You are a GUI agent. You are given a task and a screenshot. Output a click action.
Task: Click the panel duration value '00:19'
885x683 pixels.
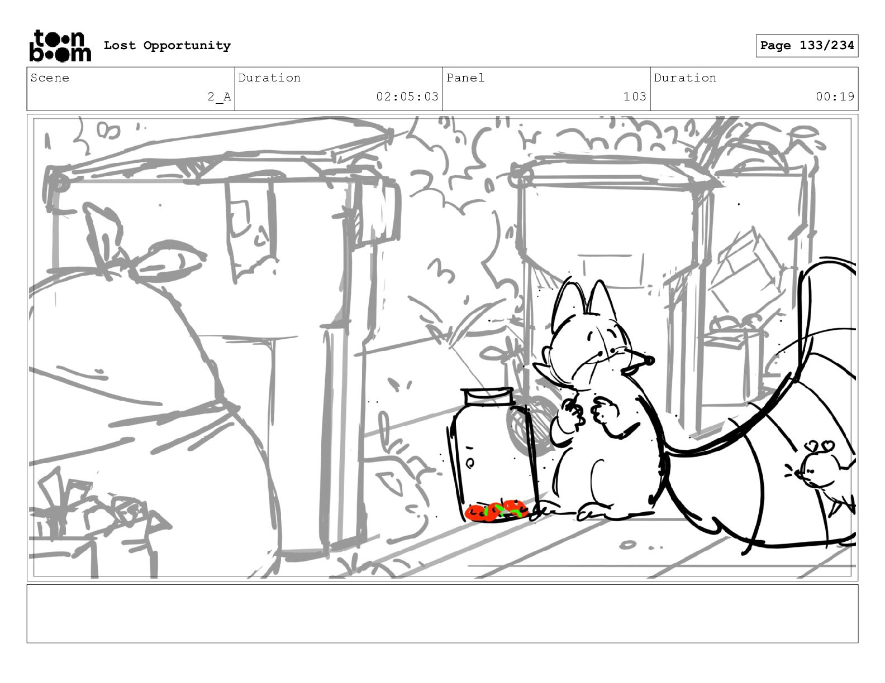pos(835,97)
